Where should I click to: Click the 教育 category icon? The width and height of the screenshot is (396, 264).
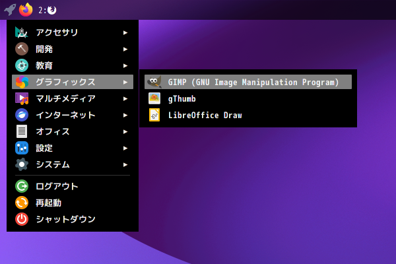pos(22,65)
